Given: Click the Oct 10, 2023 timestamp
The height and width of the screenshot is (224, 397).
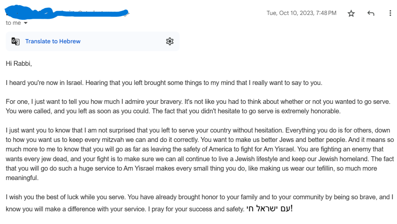Looking at the screenshot, I should click(301, 13).
